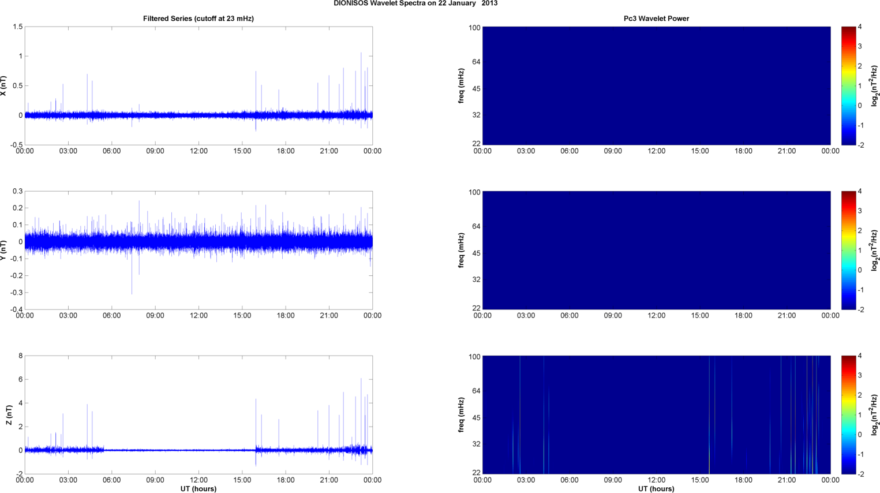Viewport: 880px width, 493px height.
Task: Click the X (nT) axis label
Action: [x=4, y=85]
